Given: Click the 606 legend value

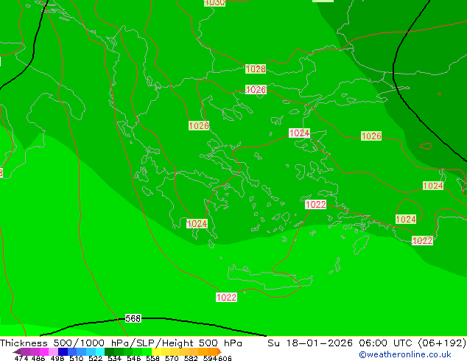Looking at the screenshot, I should (225, 358).
